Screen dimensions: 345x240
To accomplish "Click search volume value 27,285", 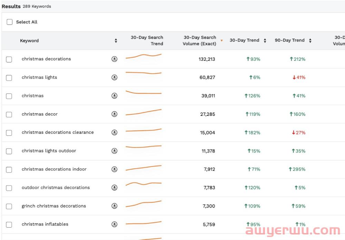I will coord(207,114).
